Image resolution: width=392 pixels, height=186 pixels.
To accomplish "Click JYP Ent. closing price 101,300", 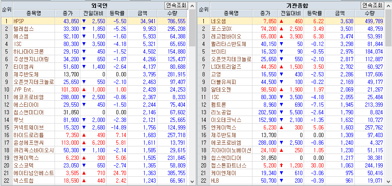I will (70, 89).
